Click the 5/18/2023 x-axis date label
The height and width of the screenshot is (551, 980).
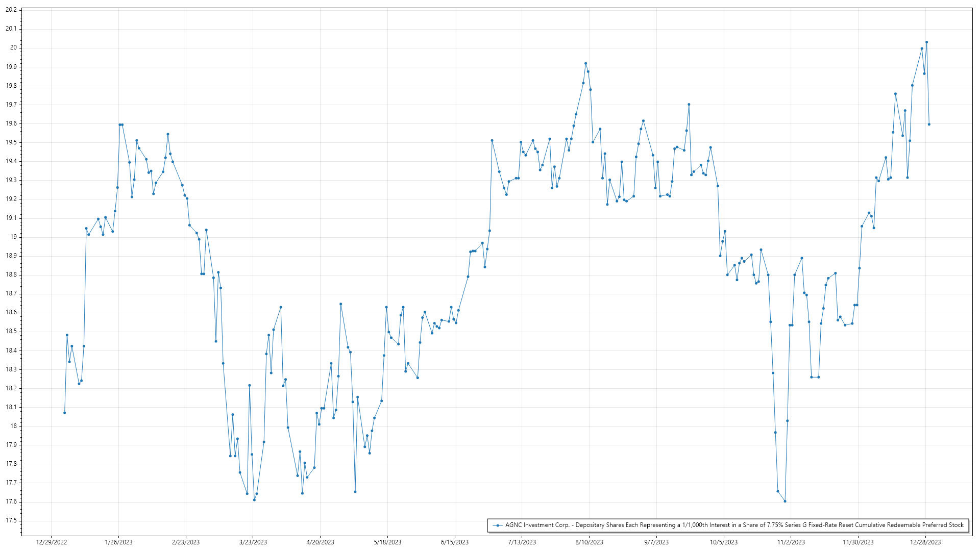point(387,542)
